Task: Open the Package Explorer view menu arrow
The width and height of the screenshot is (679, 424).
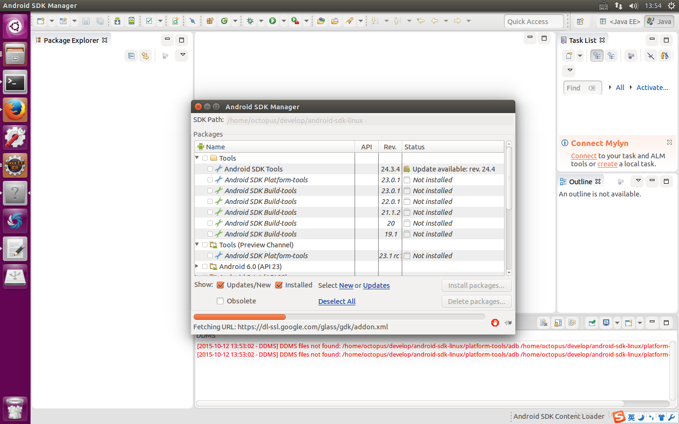Action: 182,55
